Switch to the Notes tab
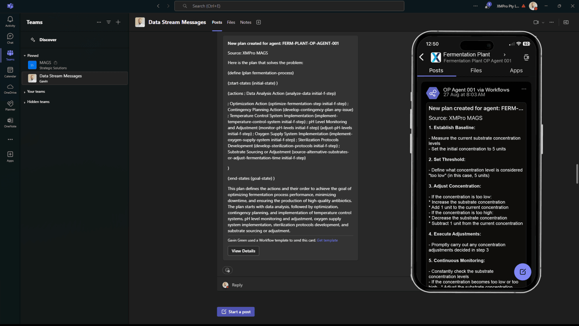 pyautogui.click(x=246, y=22)
